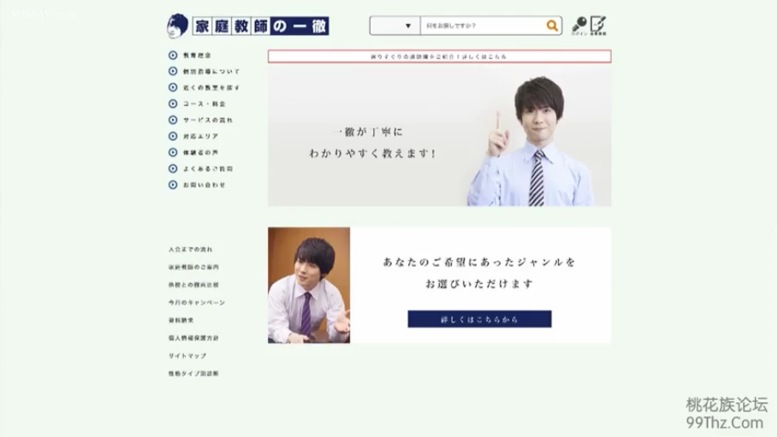This screenshot has height=437, width=778.
Task: Go to the サイトマップ link
Action: (187, 356)
